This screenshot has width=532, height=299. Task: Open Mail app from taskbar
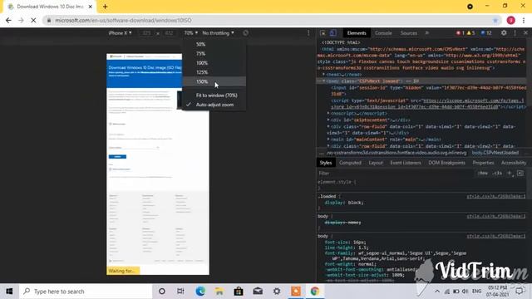[x=258, y=292]
